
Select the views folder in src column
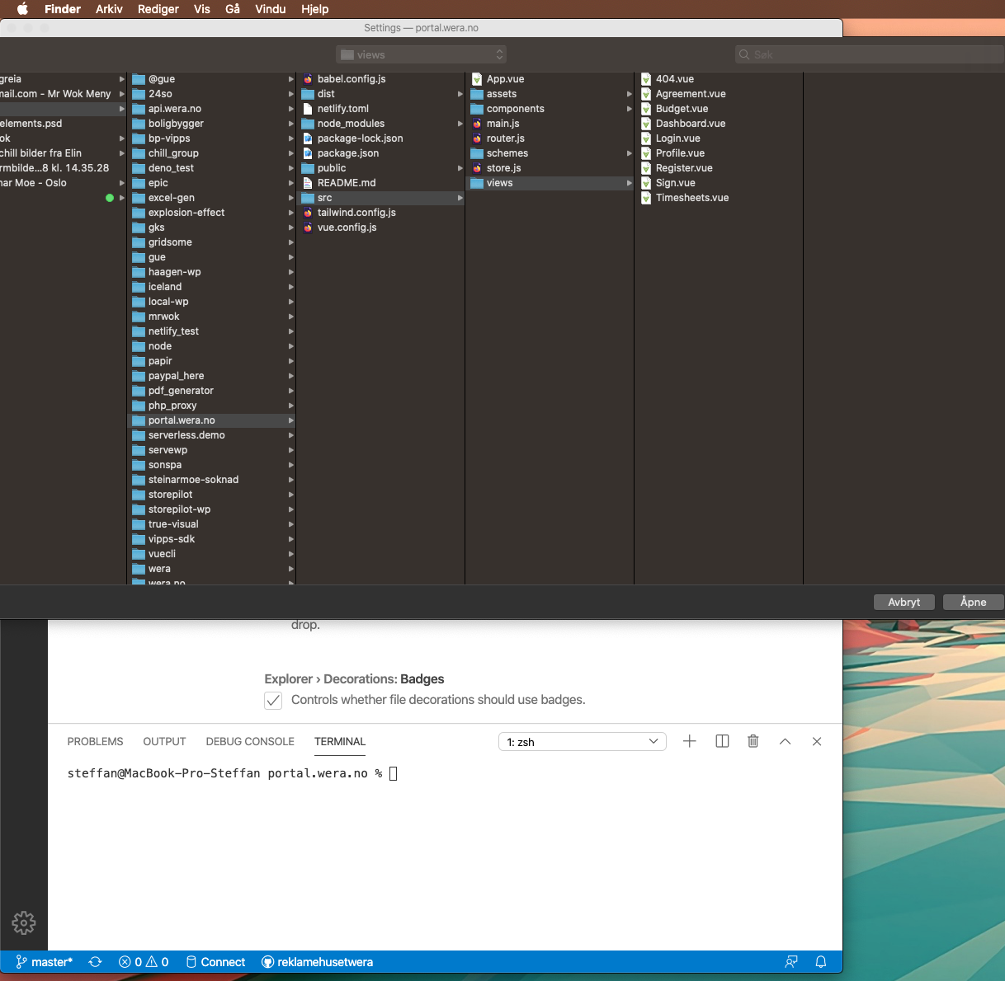550,183
